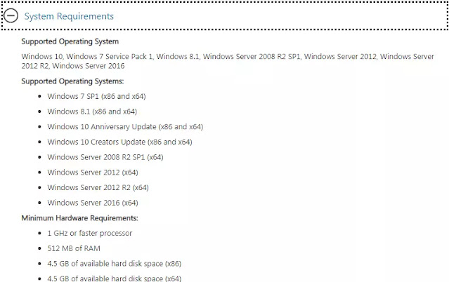The height and width of the screenshot is (282, 449).
Task: Collapse section using the circled minus icon
Action: coord(11,15)
